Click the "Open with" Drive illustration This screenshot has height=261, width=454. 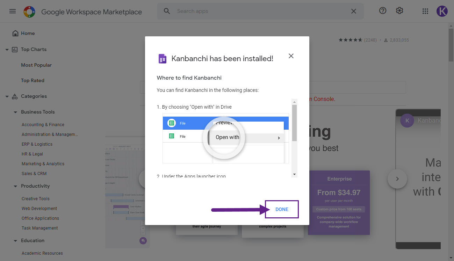click(226, 138)
